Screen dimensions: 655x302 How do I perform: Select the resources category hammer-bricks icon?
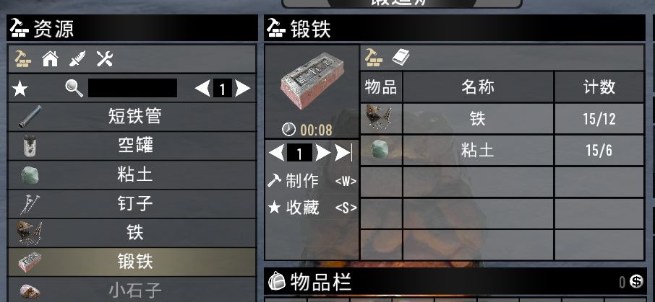pos(22,58)
